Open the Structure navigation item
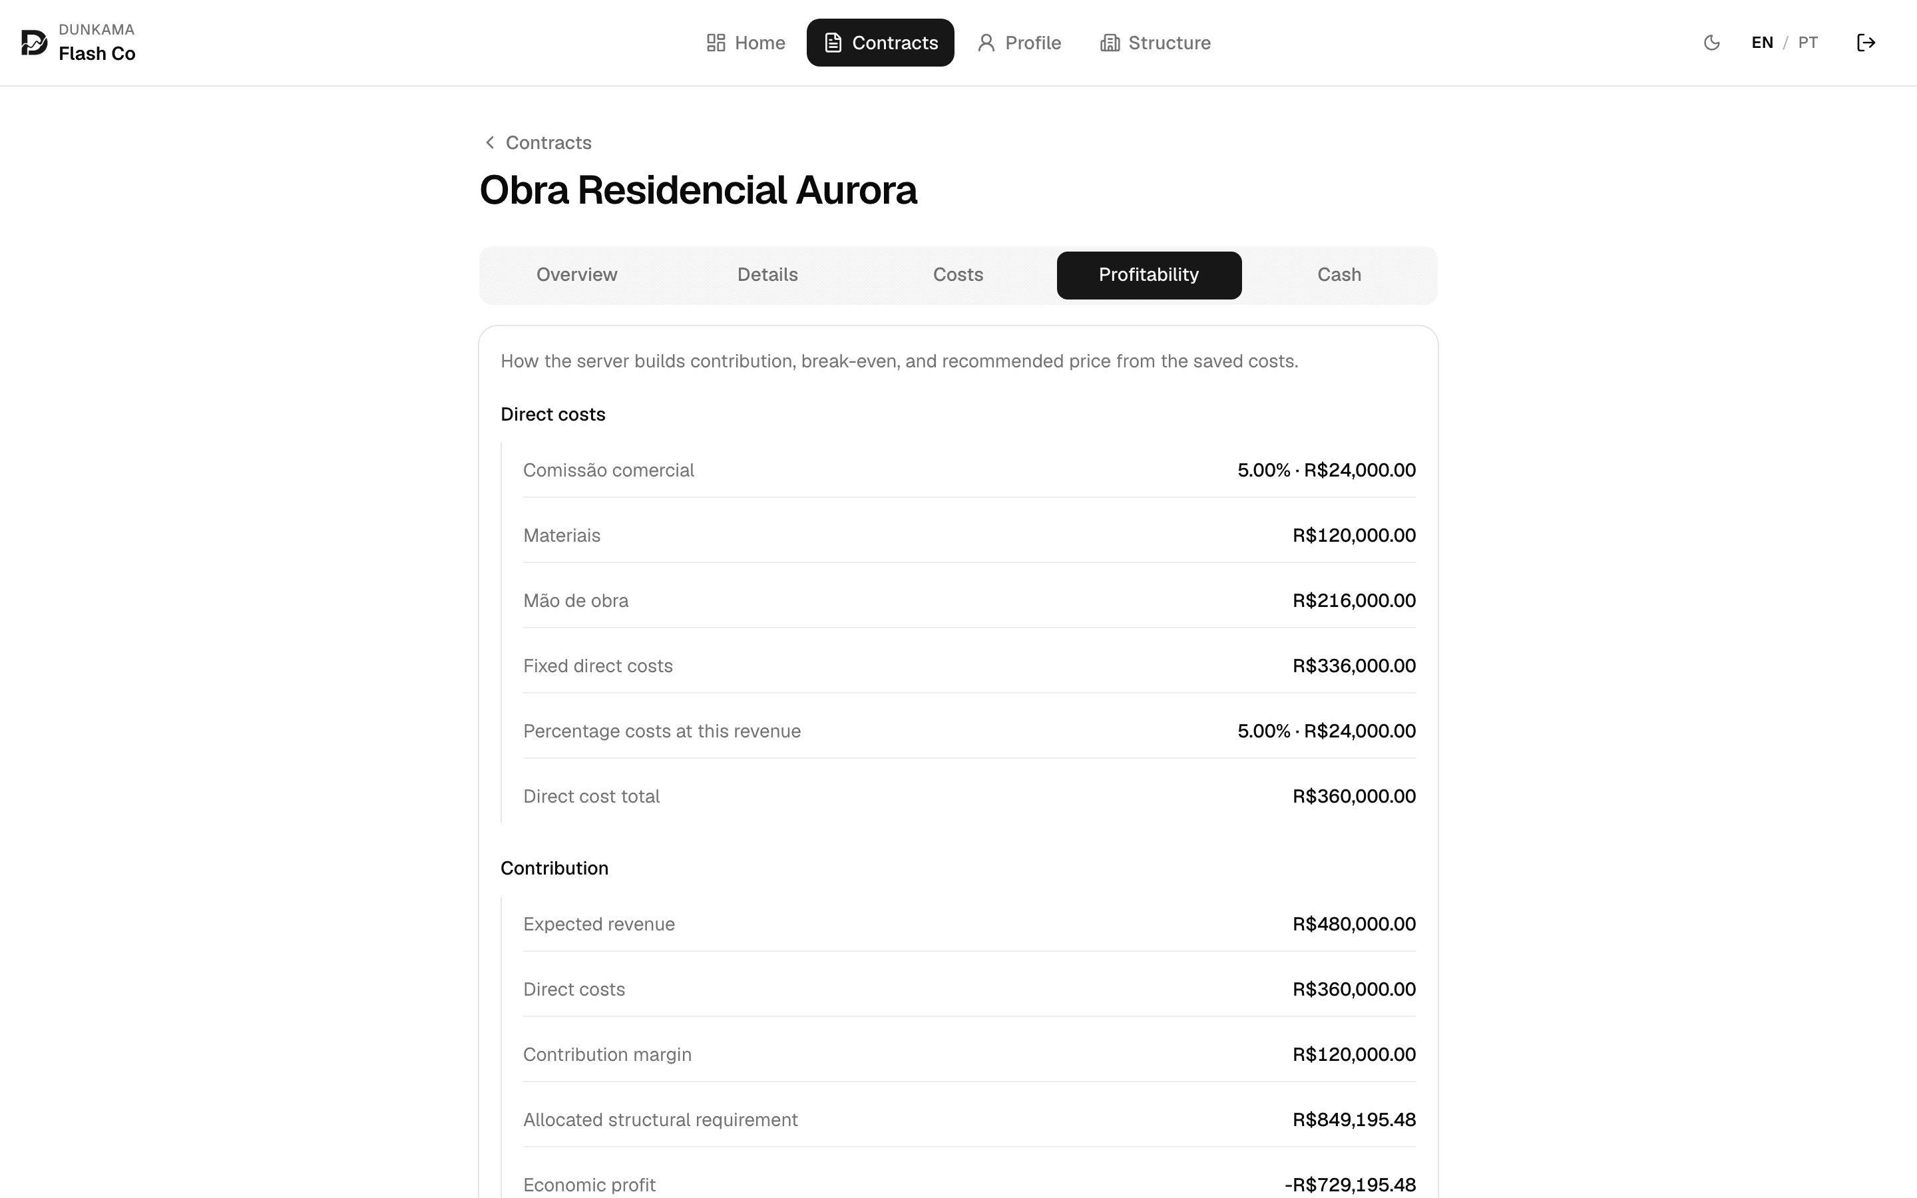This screenshot has width=1917, height=1198. coord(1155,43)
